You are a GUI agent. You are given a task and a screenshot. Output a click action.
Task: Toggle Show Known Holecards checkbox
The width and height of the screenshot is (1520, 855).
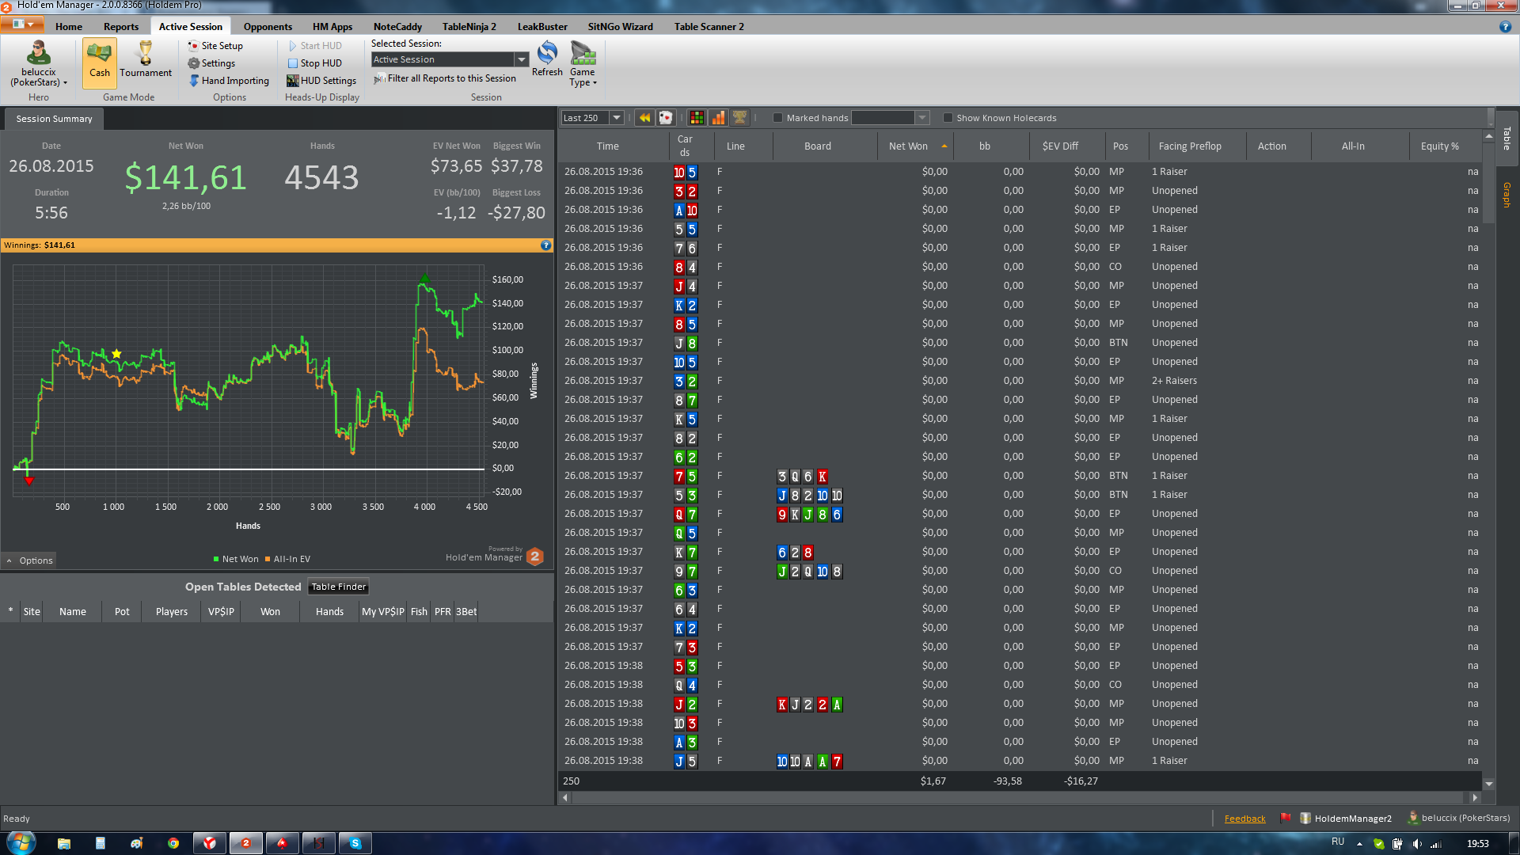(x=948, y=118)
